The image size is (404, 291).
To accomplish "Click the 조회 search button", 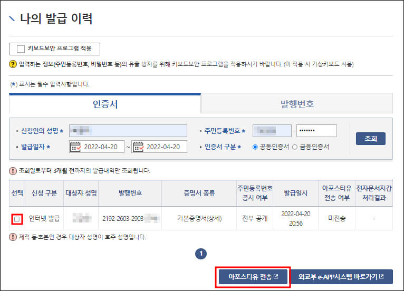I will [370, 139].
